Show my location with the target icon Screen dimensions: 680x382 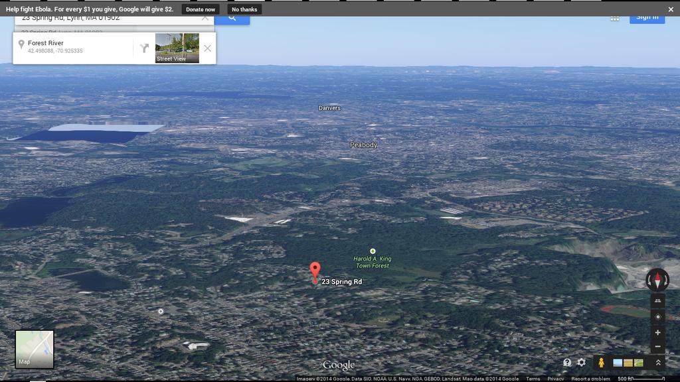click(657, 317)
